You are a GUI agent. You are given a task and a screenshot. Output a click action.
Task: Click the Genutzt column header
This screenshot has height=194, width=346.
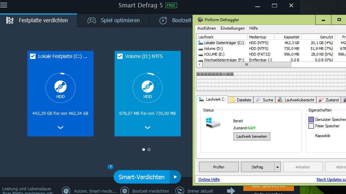(x=318, y=37)
